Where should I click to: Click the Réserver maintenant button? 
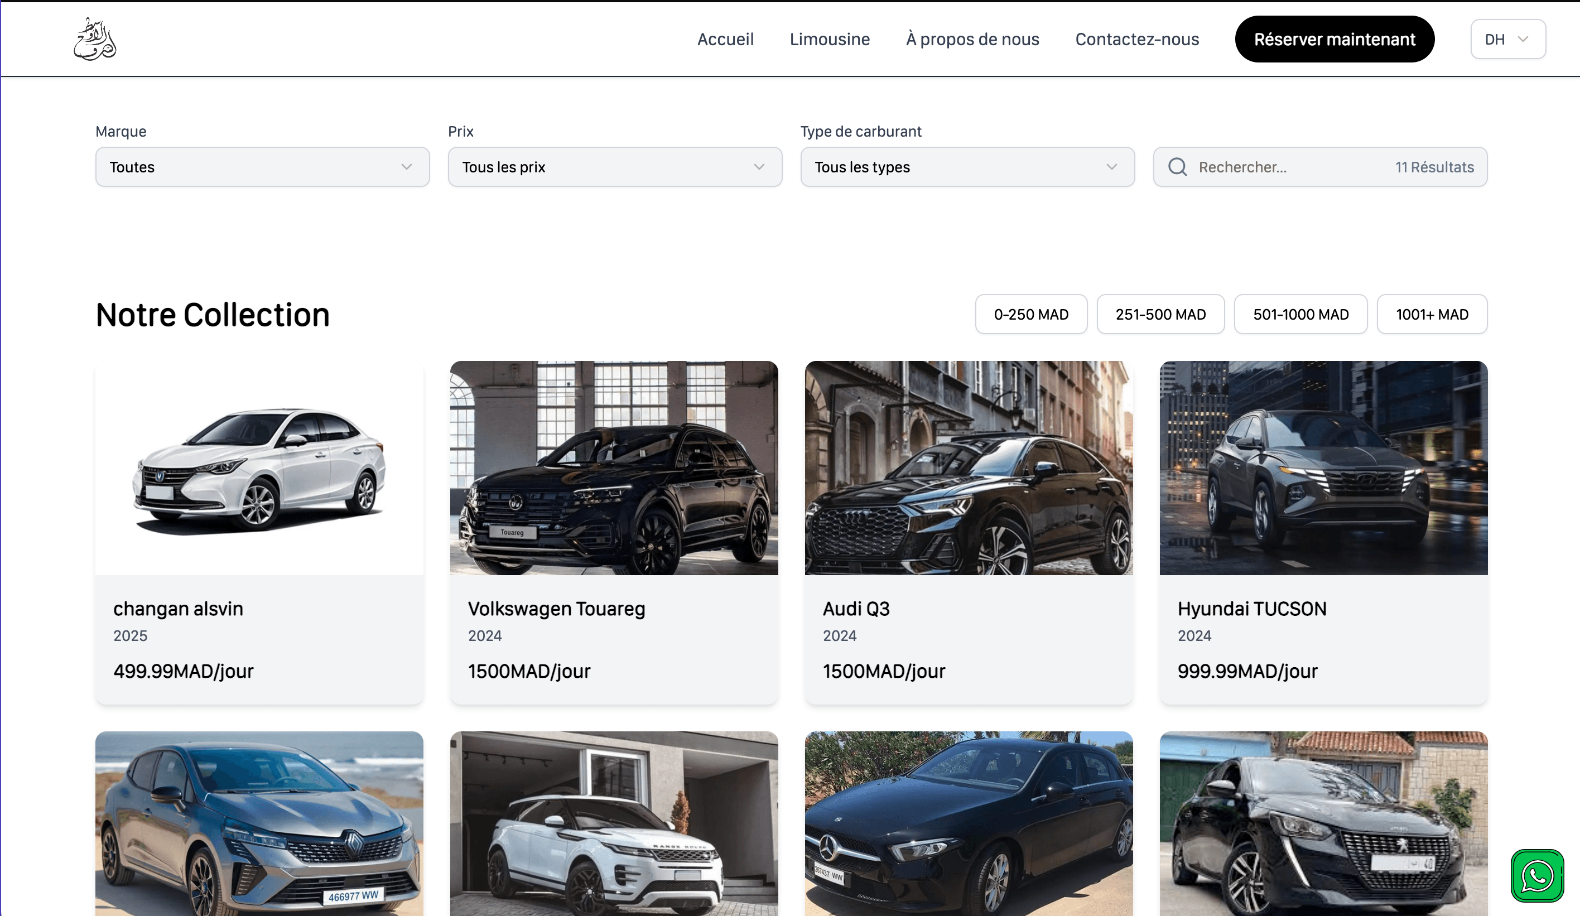coord(1334,39)
